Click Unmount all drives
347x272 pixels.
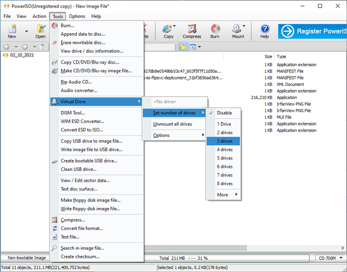click(172, 124)
